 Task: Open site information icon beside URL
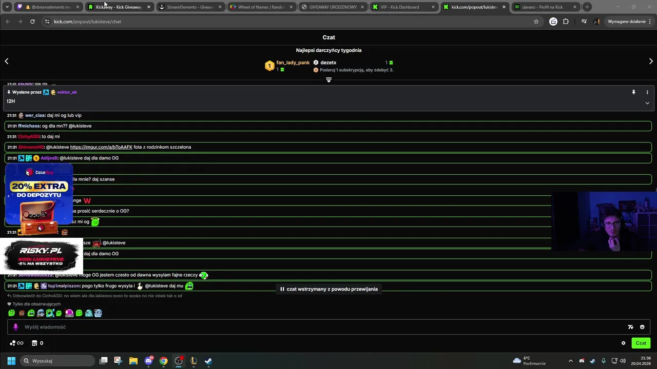click(x=47, y=22)
